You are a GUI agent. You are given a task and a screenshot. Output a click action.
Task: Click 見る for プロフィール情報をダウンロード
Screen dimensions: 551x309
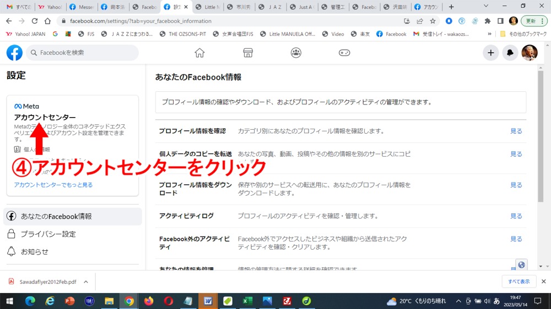pyautogui.click(x=516, y=185)
